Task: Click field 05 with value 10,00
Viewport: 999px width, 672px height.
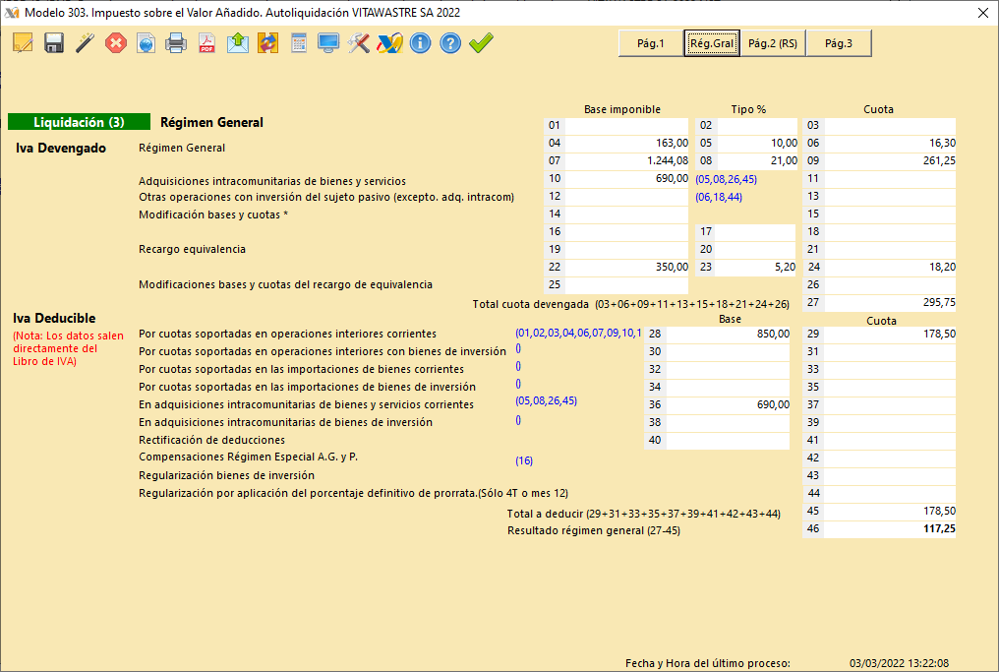Action: [756, 144]
